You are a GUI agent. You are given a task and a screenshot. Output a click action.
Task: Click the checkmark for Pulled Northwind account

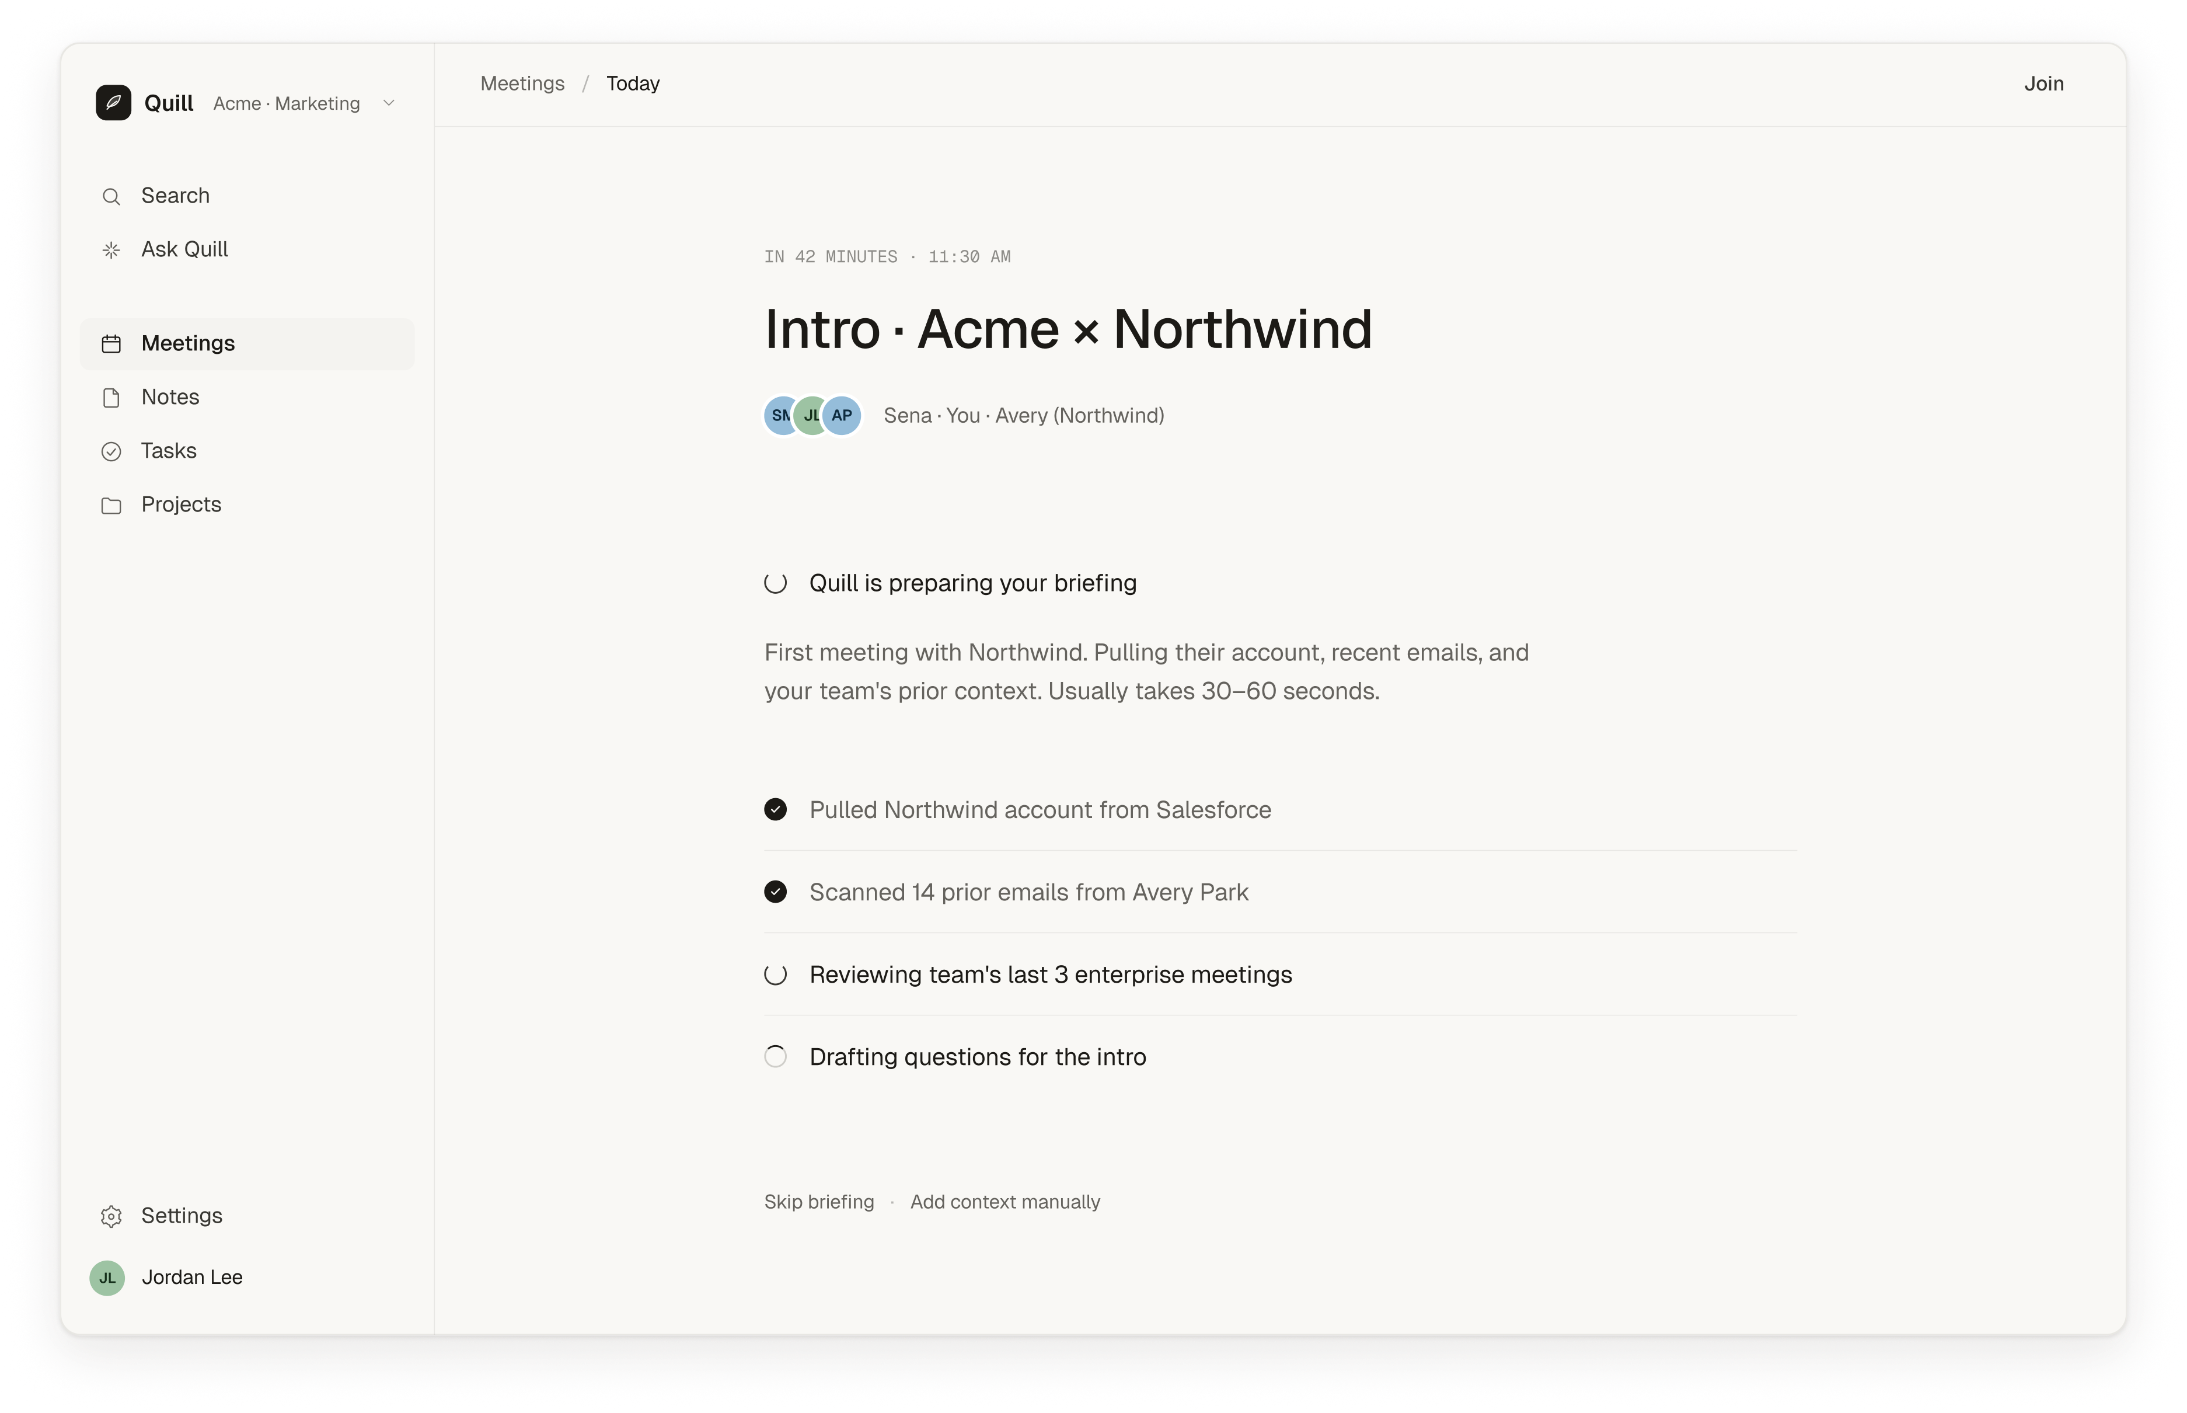(776, 809)
